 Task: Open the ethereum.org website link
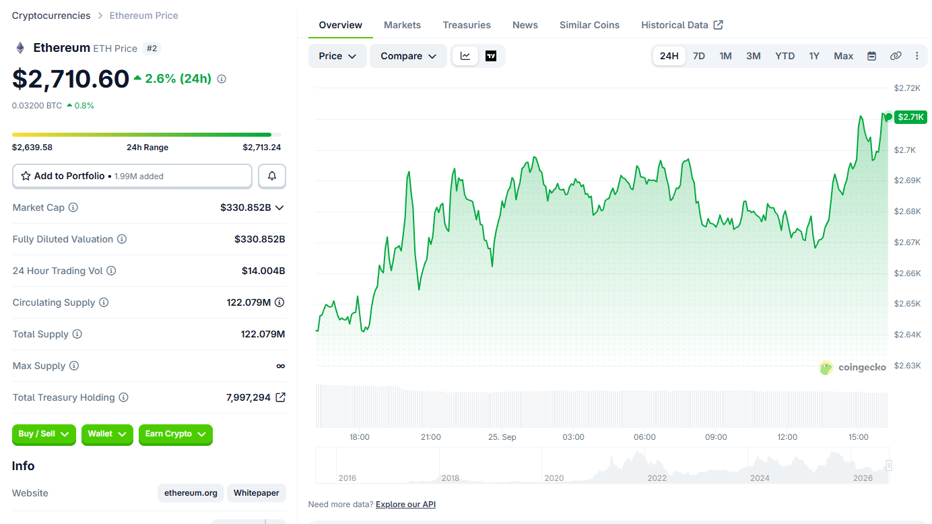tap(191, 493)
